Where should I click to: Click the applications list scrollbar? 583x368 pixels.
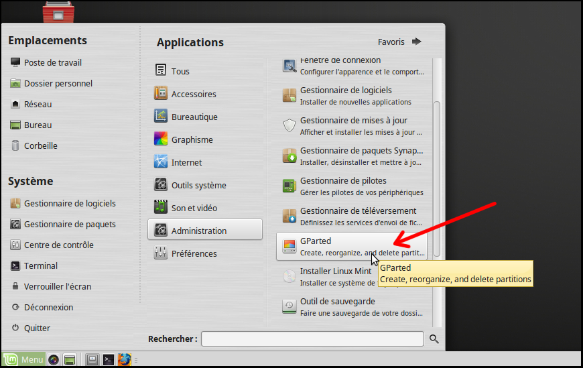pos(437,178)
